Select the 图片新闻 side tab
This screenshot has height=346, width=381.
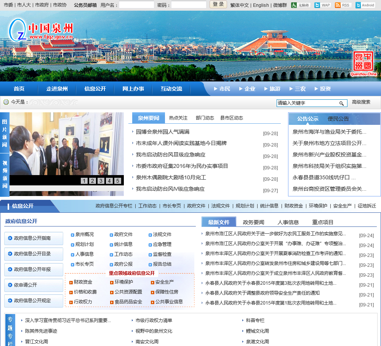coord(5,133)
